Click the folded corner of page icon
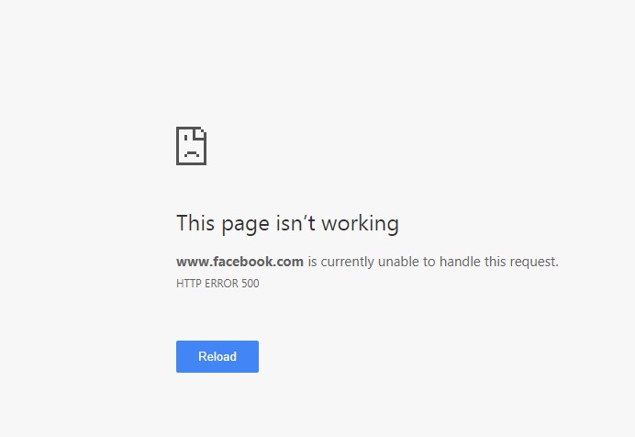Viewport: 635px width, 437px height. [200, 133]
